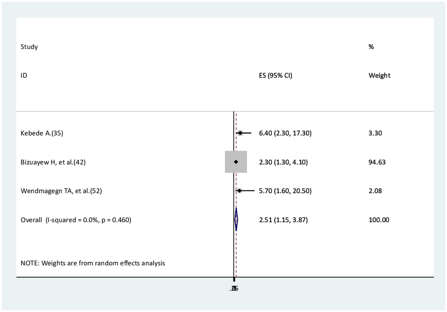Click the Study heading text
Image resolution: width=447 pixels, height=312 pixels.
tap(29, 47)
